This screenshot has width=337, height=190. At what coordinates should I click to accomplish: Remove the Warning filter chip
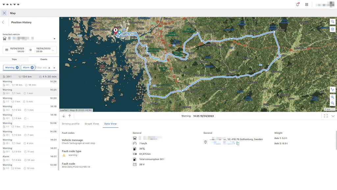17,68
